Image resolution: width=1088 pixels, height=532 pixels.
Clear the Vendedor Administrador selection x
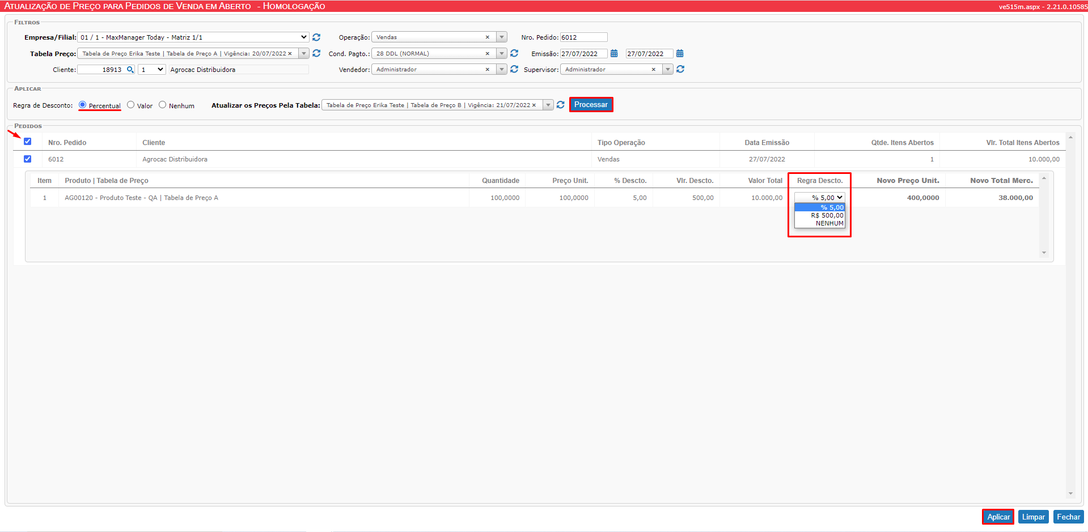click(487, 70)
